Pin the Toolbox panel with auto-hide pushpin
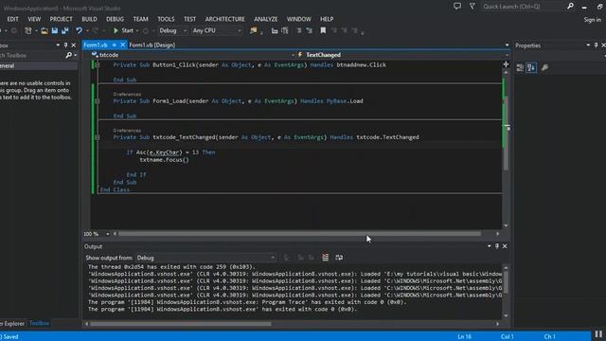Viewport: 606px width, 341px height. click(65, 45)
